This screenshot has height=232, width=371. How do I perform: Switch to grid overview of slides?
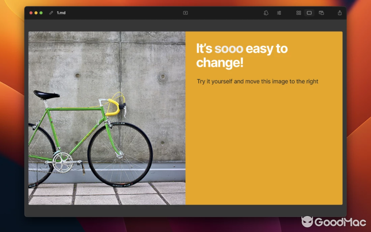point(299,13)
